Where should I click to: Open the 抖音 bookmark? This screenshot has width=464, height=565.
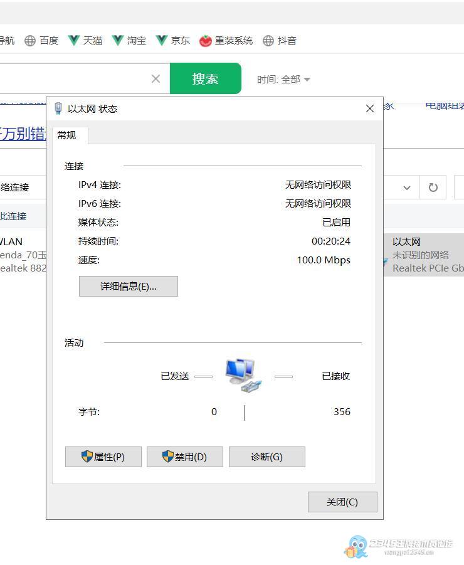[x=280, y=41]
